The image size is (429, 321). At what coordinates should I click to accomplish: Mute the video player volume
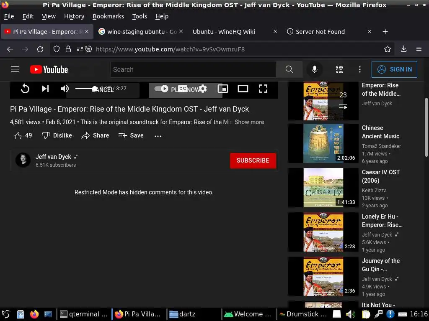(x=65, y=89)
